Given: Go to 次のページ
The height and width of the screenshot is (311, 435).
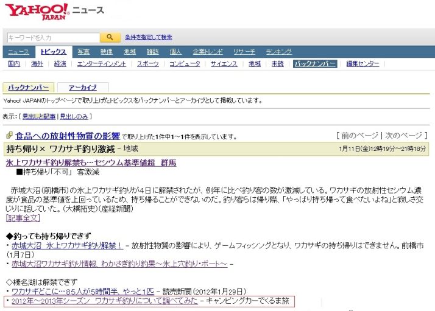Looking at the screenshot, I should [x=403, y=135].
